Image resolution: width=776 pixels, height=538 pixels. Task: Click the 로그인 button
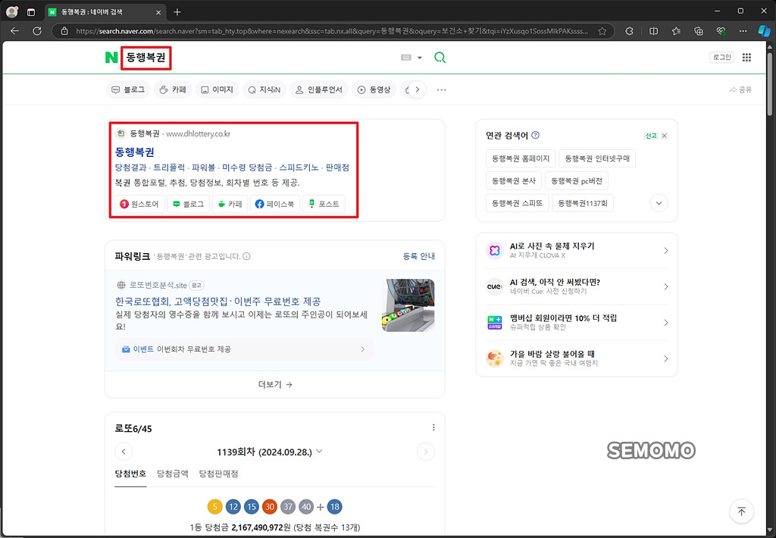(722, 58)
